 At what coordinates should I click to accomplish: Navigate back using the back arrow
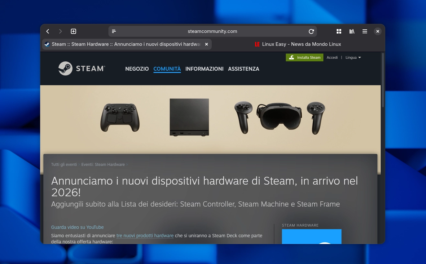[48, 31]
